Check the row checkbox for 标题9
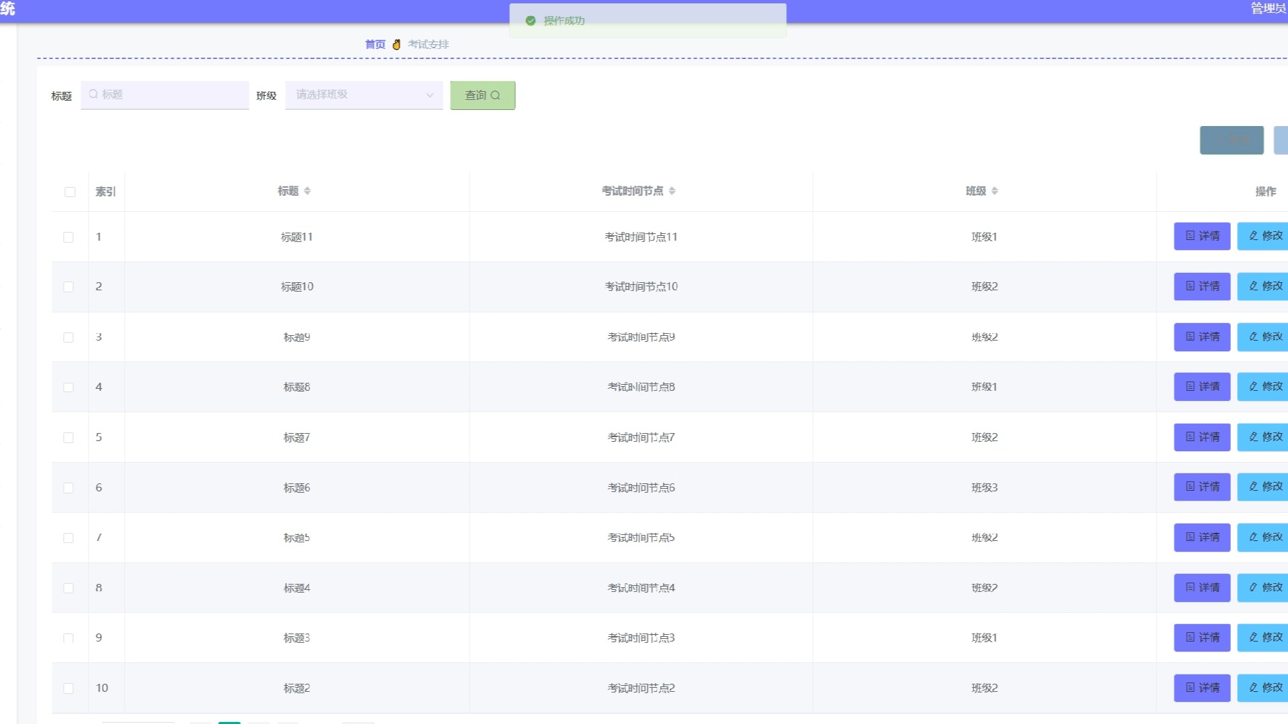The width and height of the screenshot is (1288, 724). point(68,337)
